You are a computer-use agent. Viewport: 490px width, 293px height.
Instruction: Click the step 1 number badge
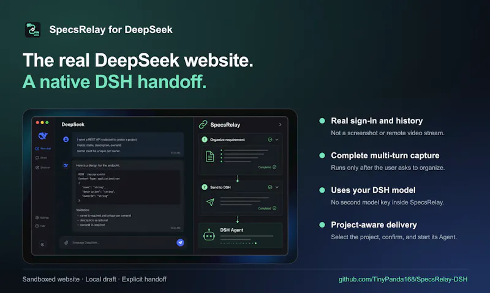(205, 139)
